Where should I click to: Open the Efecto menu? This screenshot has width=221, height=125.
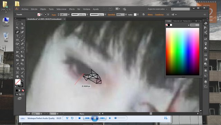point(72,9)
